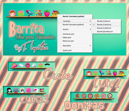Launch the ray gun icon on top shelf

click(29, 13)
